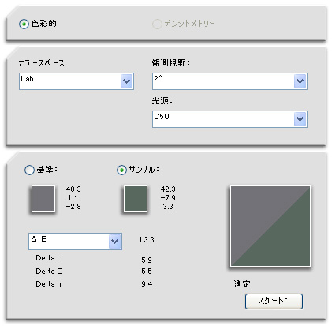Click the sample b value 3.3
Image resolution: width=332 pixels, height=326 pixels.
[x=168, y=207]
